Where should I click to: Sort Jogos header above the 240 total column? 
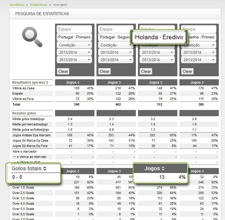pyautogui.click(x=78, y=82)
